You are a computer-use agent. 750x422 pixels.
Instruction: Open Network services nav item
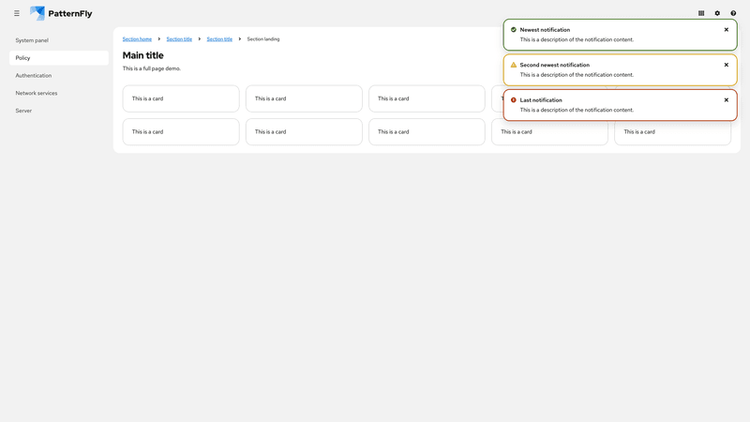[37, 93]
